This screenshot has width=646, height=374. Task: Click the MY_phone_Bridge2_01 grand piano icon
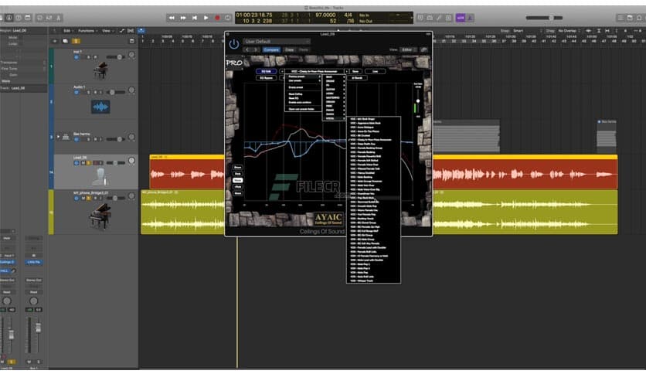[x=100, y=216]
